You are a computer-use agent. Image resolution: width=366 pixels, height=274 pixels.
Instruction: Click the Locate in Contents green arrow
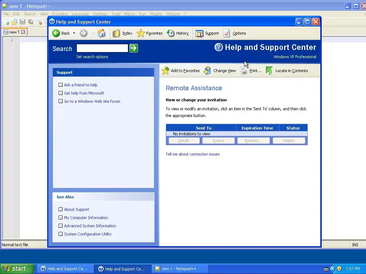[x=269, y=71]
